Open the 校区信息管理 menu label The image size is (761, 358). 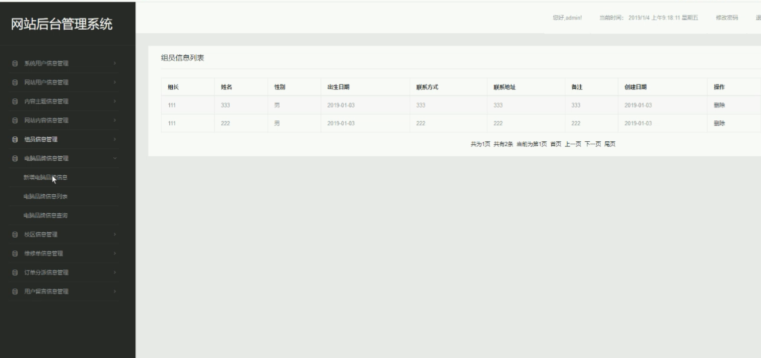tap(41, 234)
